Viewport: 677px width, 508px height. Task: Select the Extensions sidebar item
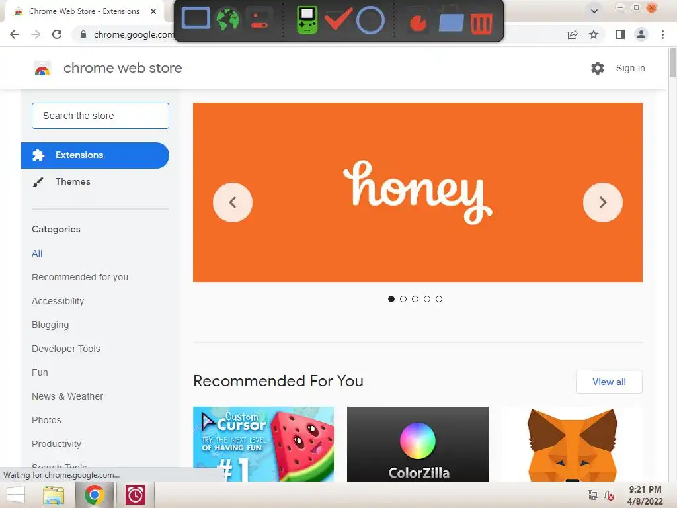(x=95, y=155)
